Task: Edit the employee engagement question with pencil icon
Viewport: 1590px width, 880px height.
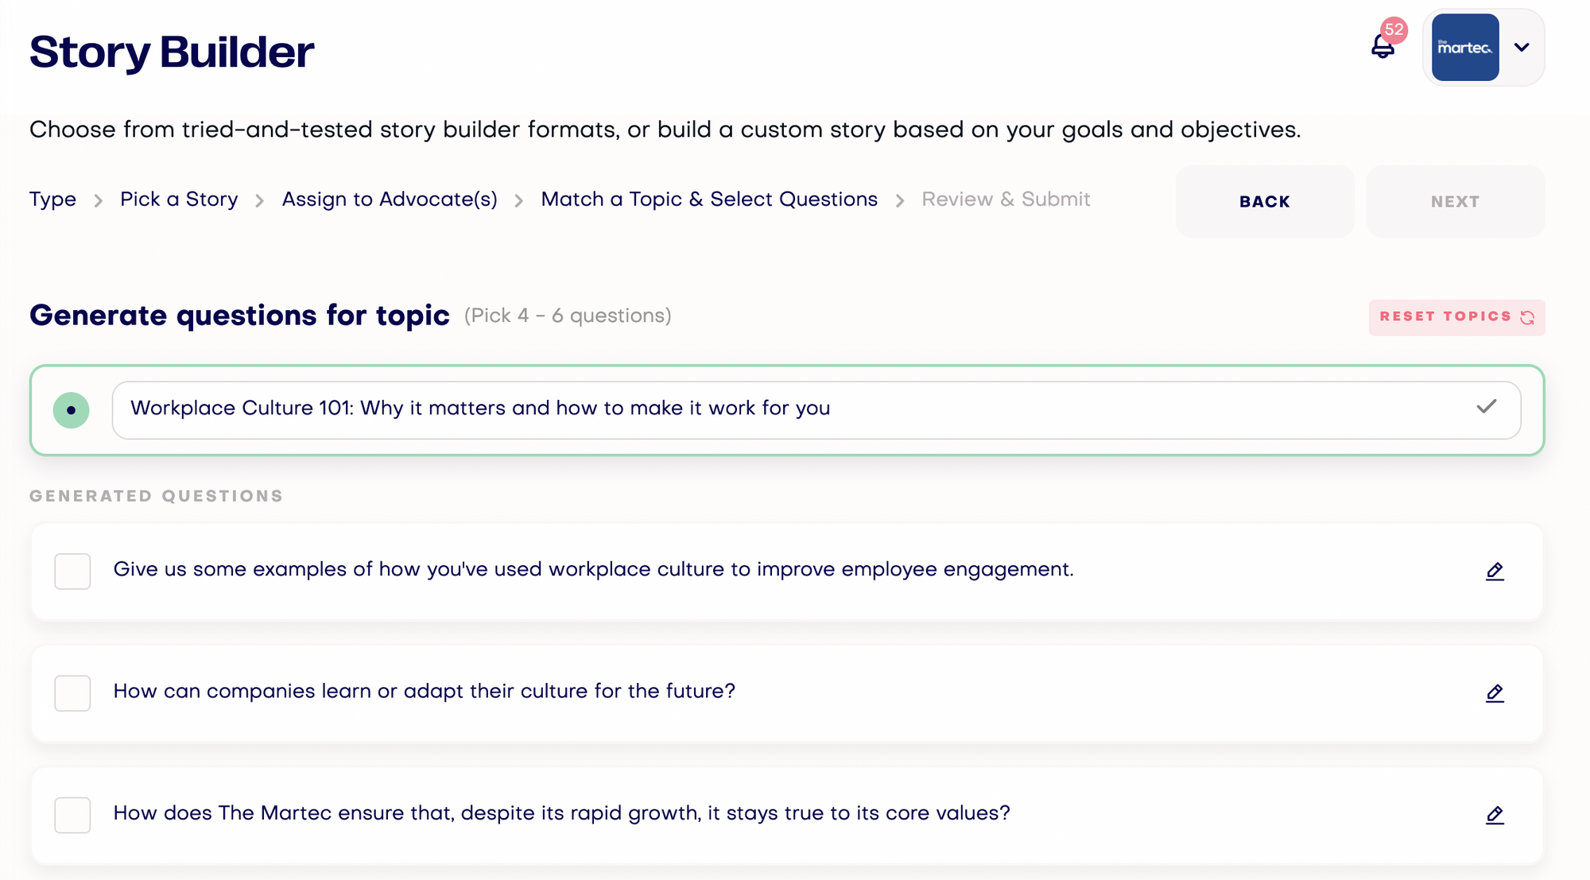Action: (1495, 572)
